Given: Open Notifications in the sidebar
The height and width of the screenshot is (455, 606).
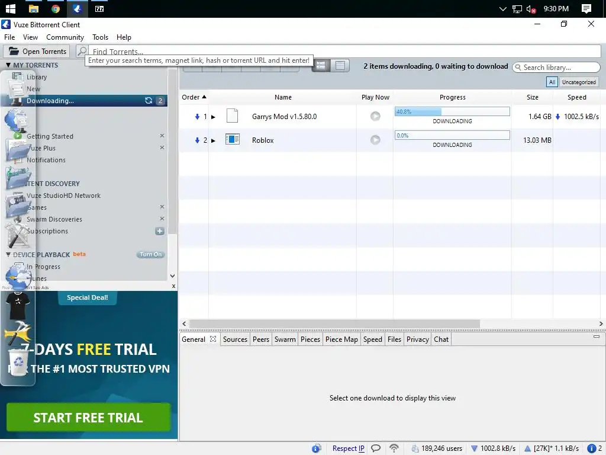Looking at the screenshot, I should (x=46, y=160).
